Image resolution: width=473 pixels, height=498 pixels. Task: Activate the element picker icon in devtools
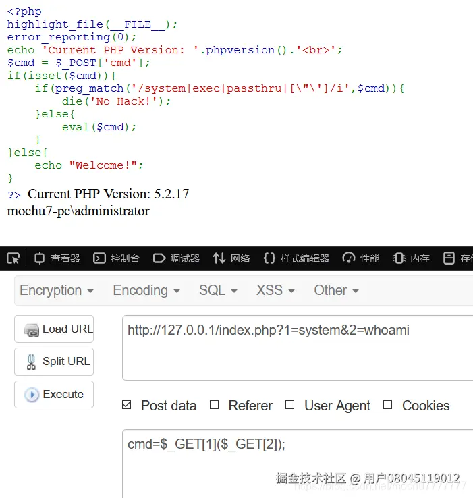(x=13, y=258)
